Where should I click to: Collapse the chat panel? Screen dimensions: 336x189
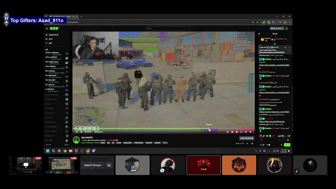pos(259,34)
